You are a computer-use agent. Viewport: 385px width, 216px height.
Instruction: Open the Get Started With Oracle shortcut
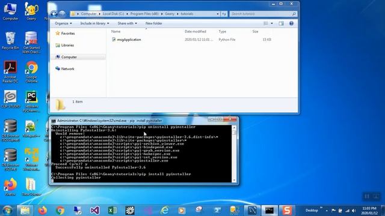(x=31, y=43)
